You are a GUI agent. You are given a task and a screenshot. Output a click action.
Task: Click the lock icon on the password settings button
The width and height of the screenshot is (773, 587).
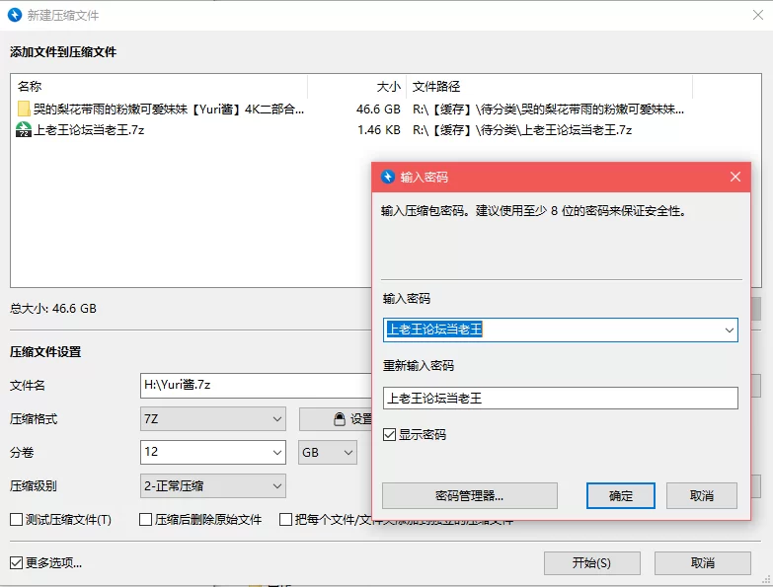click(x=340, y=419)
